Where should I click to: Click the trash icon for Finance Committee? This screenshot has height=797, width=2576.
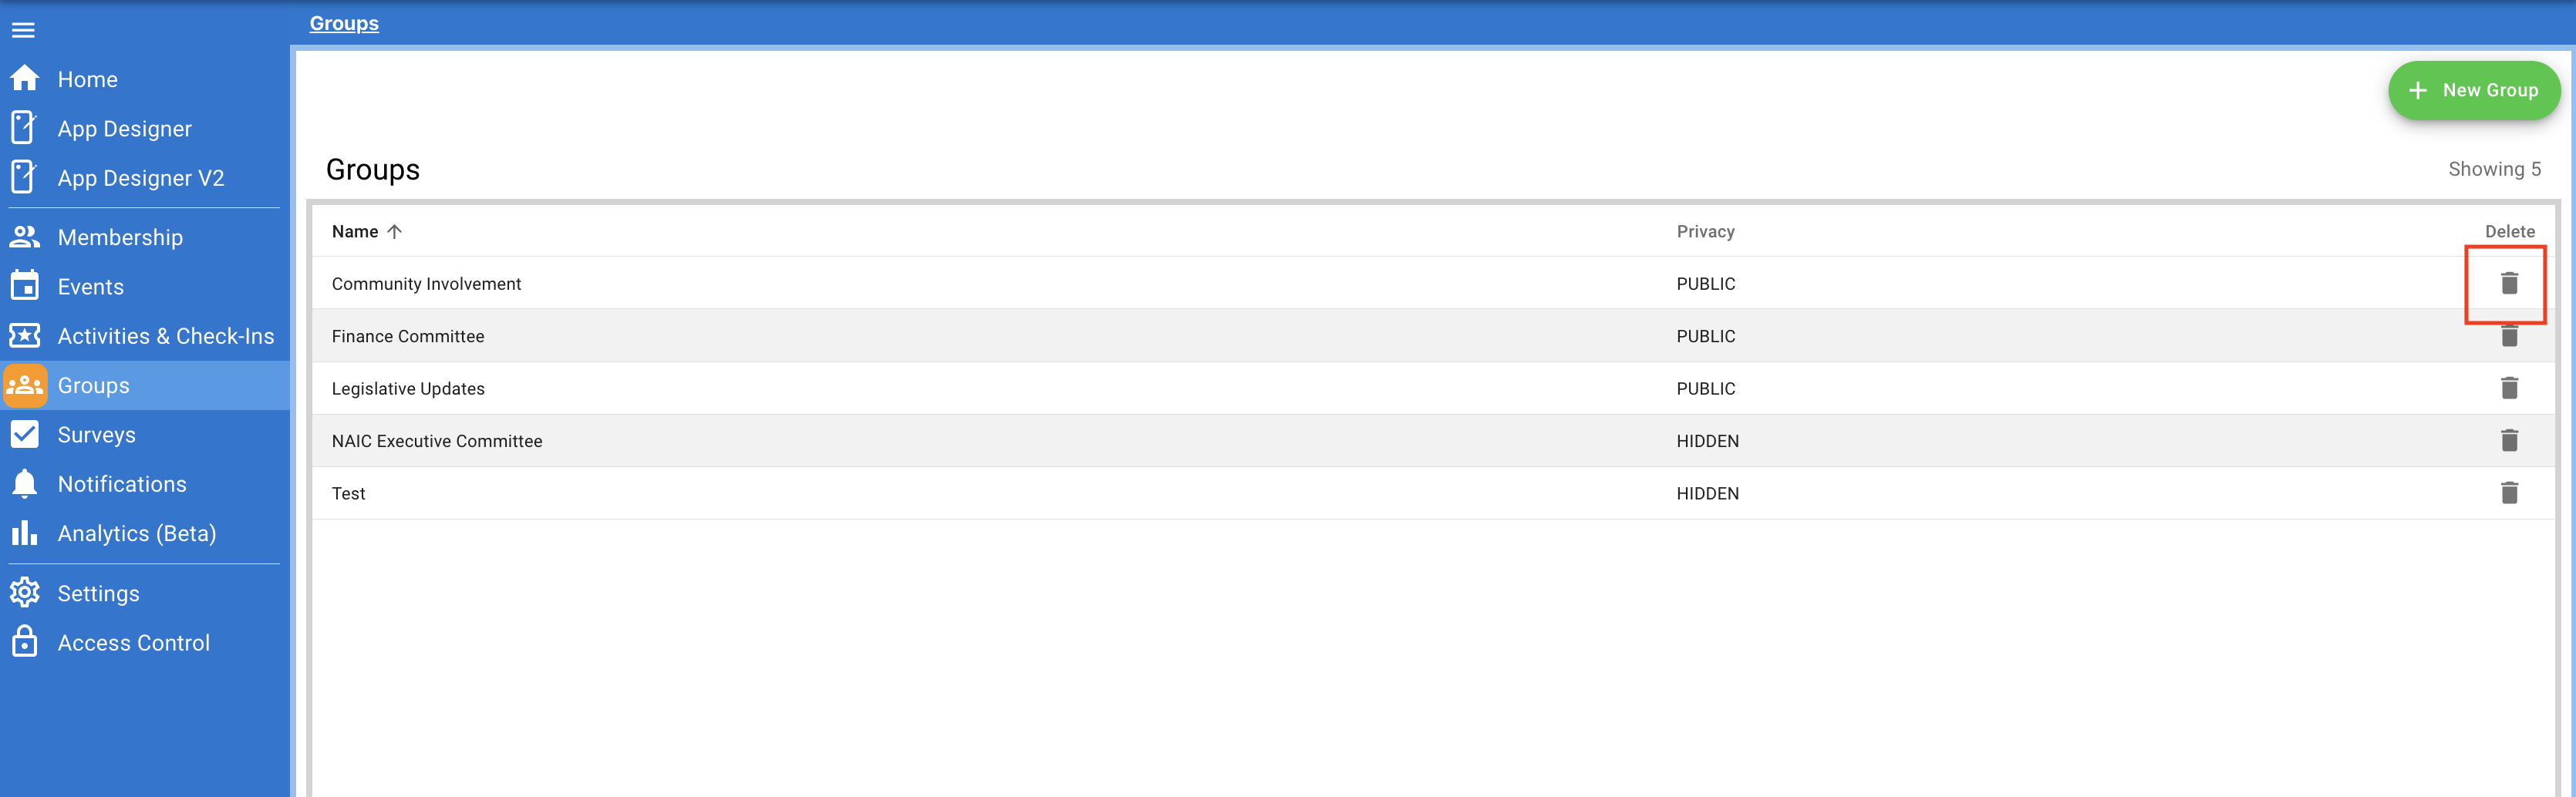point(2509,336)
